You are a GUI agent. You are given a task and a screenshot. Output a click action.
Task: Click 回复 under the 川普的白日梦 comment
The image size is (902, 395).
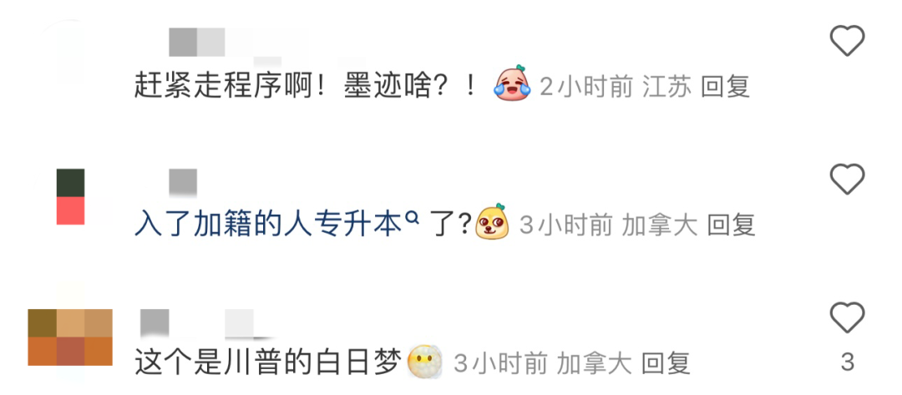[x=665, y=362]
